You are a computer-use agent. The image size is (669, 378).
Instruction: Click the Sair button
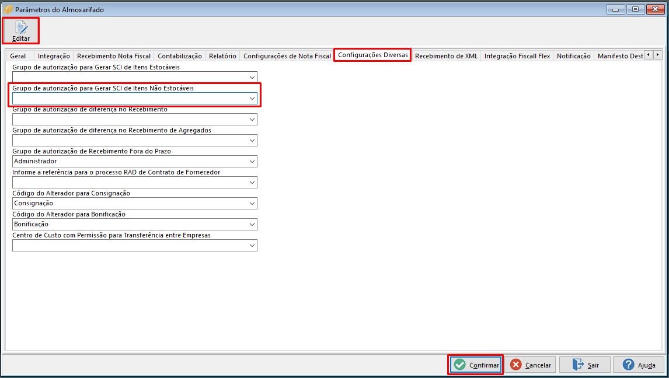click(x=585, y=365)
